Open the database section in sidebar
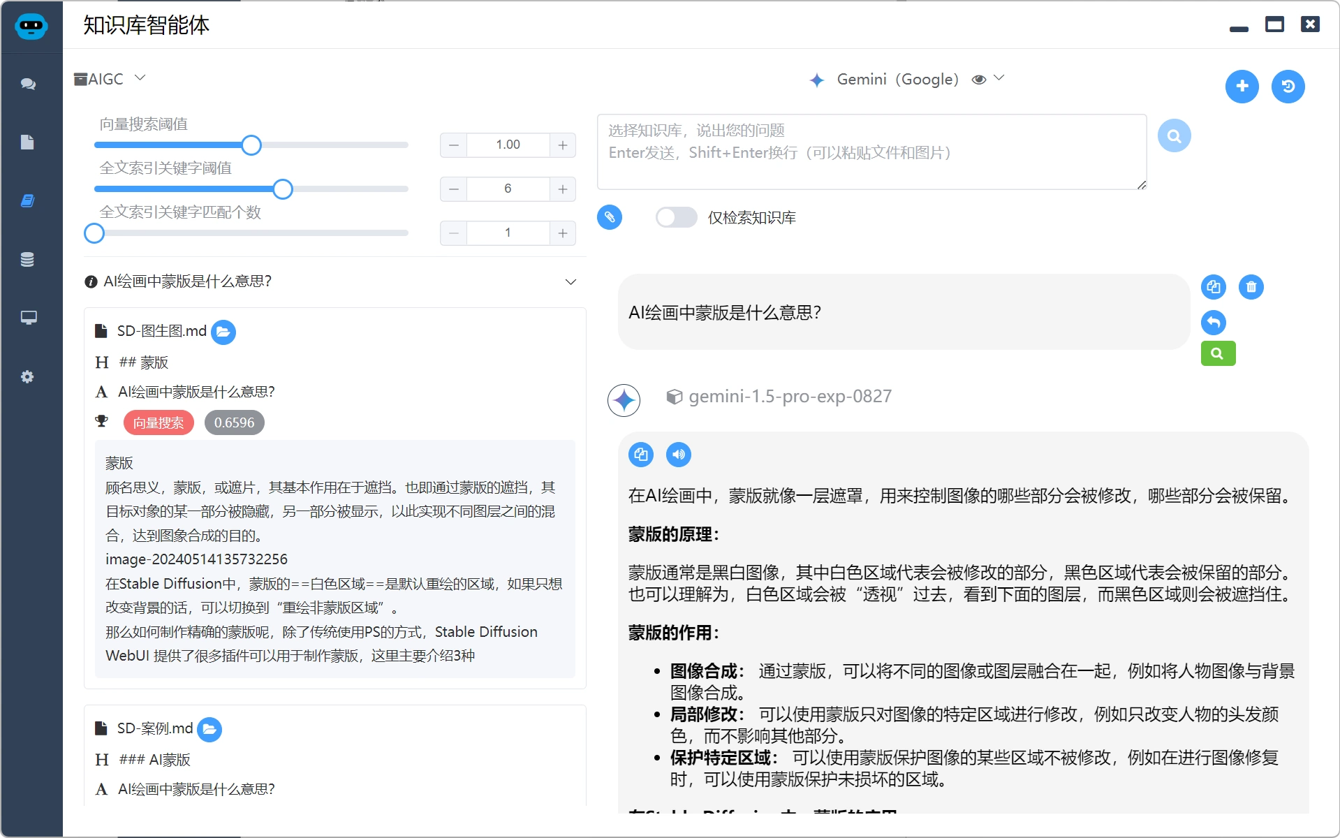 [27, 260]
